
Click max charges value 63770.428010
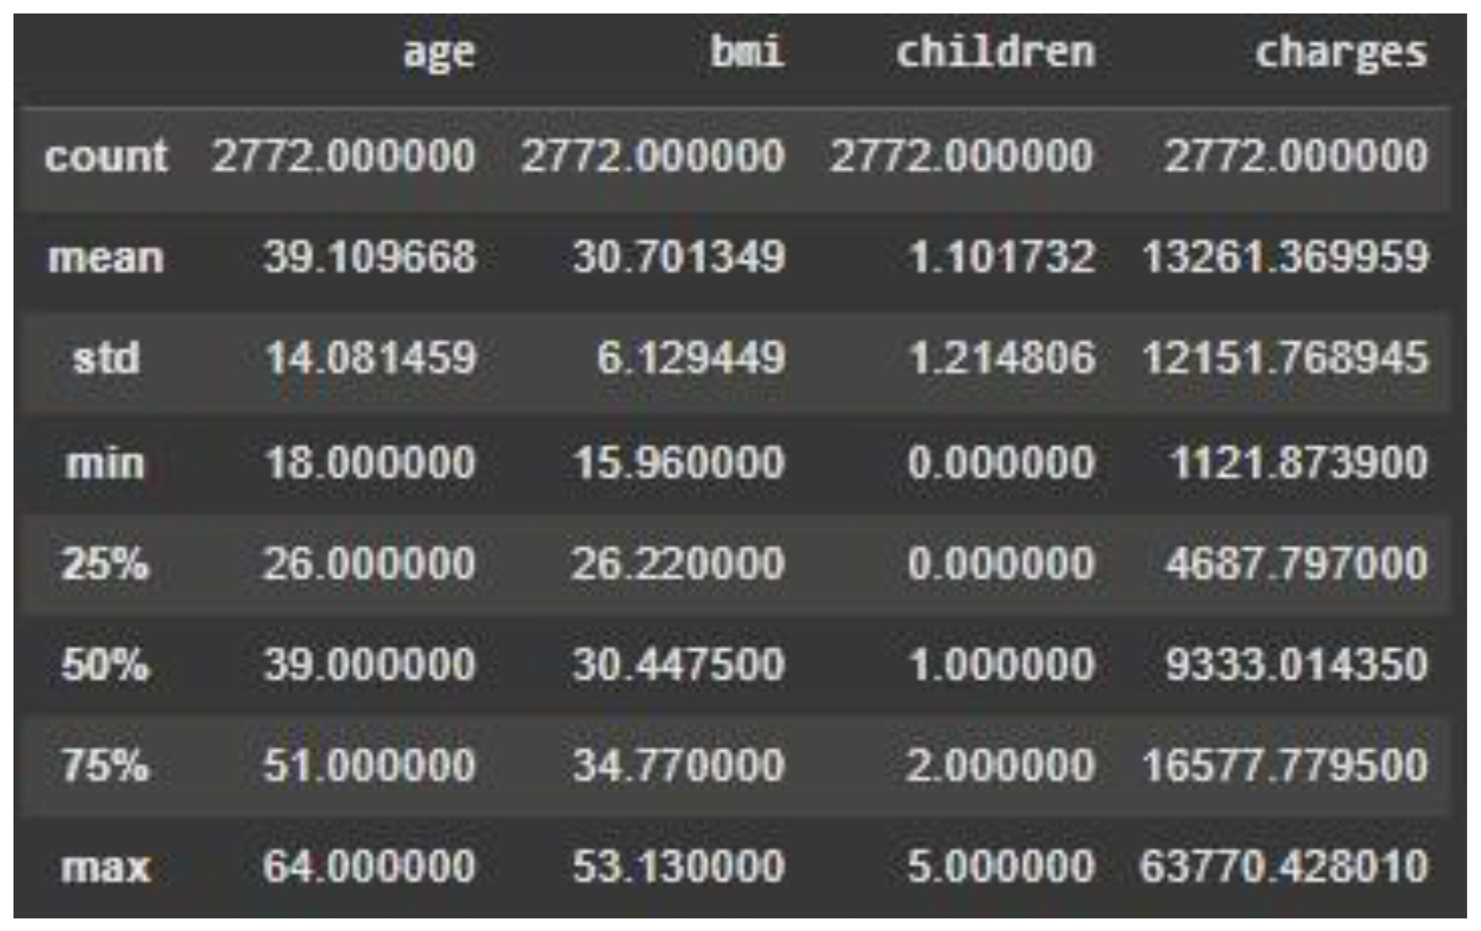pos(1284,866)
